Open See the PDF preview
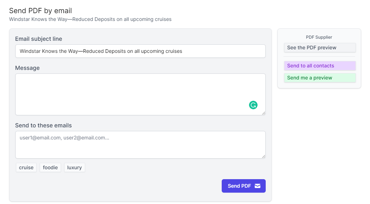The image size is (370, 204). pyautogui.click(x=320, y=48)
